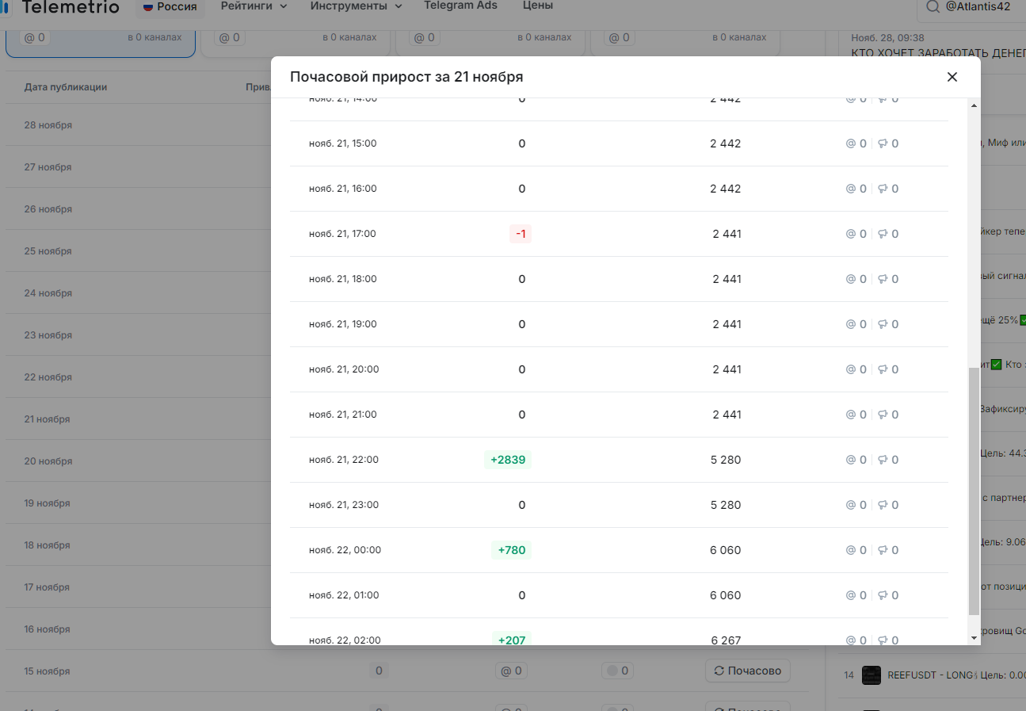
Task: Click the megaphone icon in 00:00 row
Action: 882,550
